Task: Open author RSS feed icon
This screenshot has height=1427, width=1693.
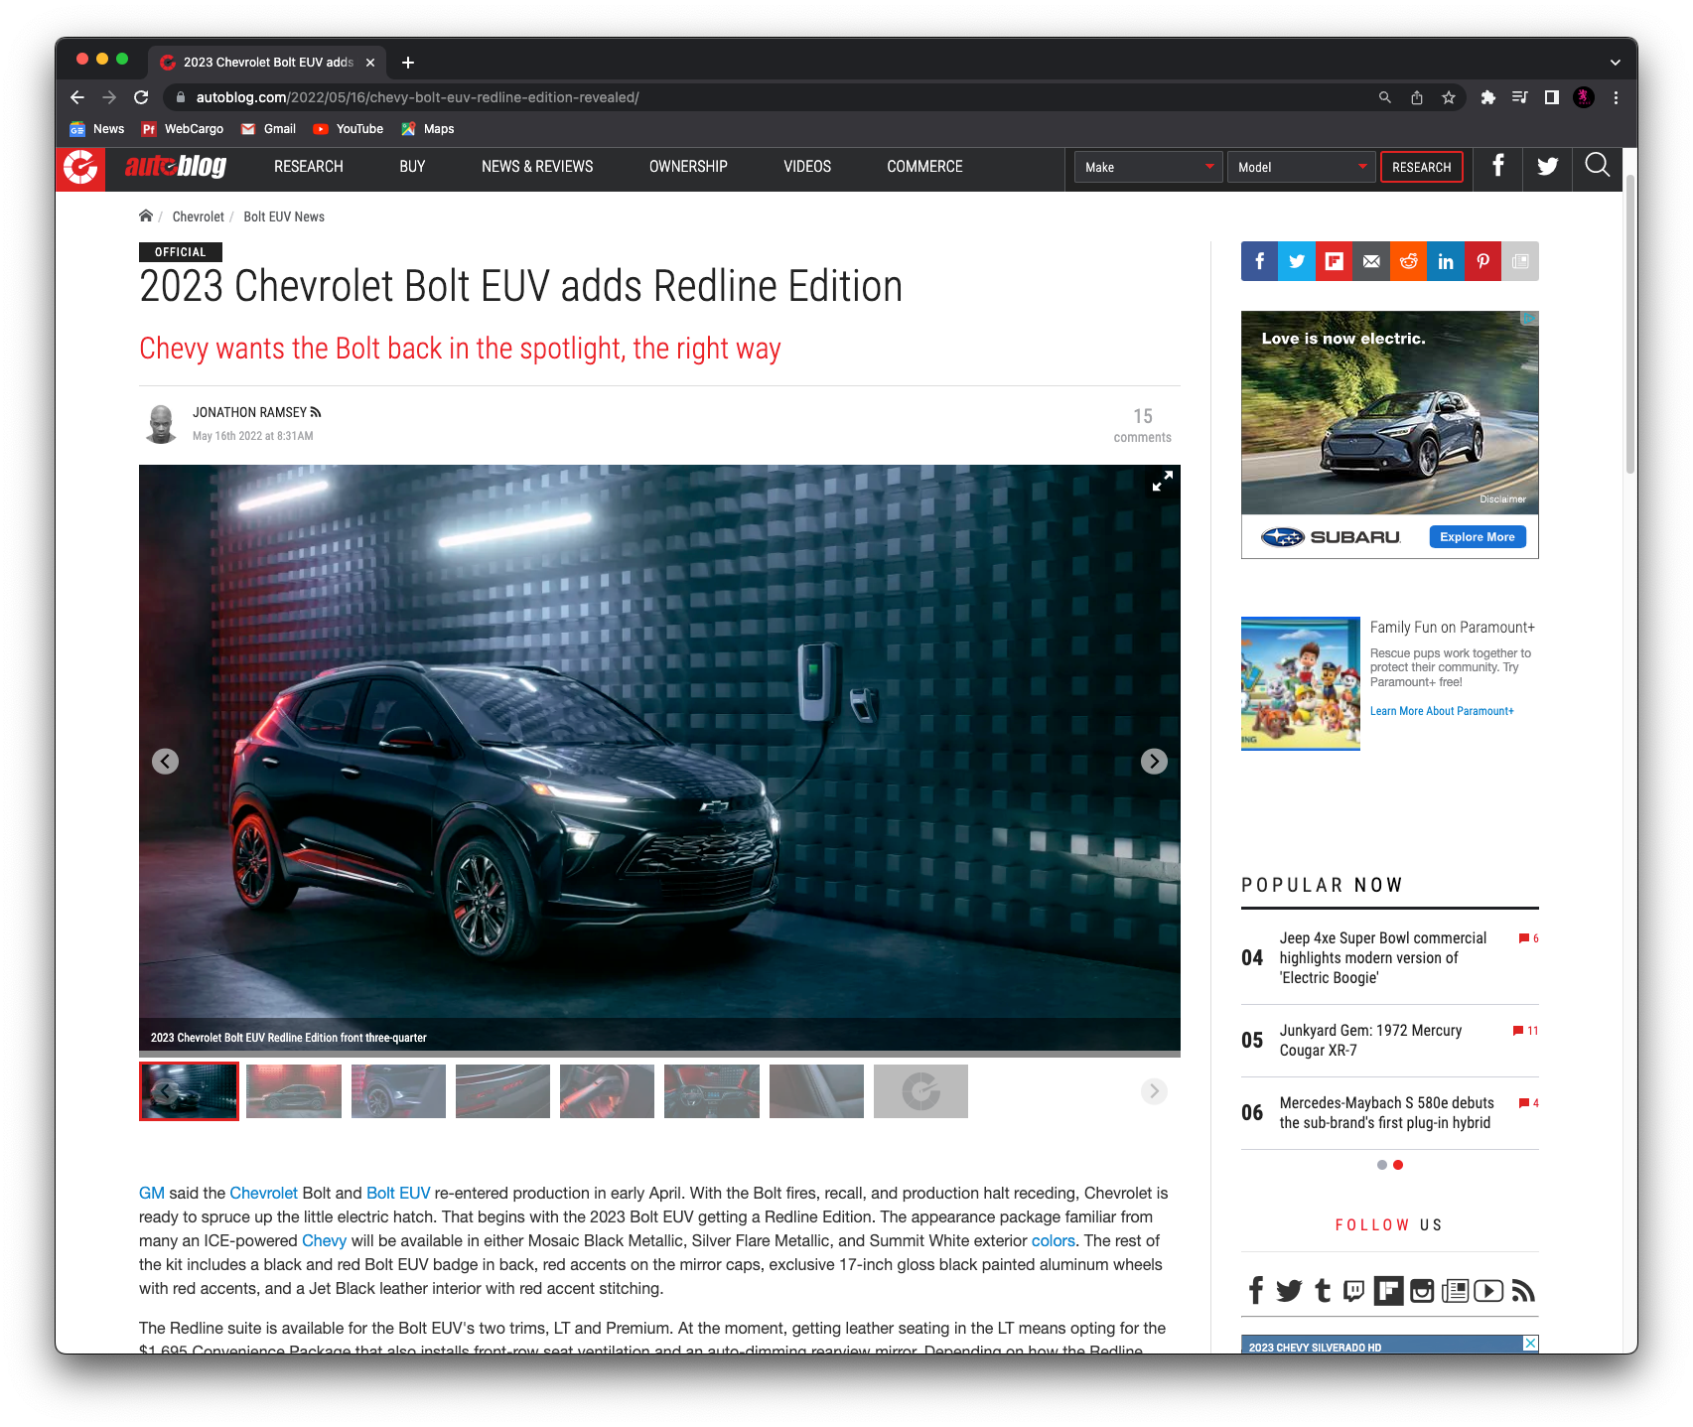Action: coord(316,412)
